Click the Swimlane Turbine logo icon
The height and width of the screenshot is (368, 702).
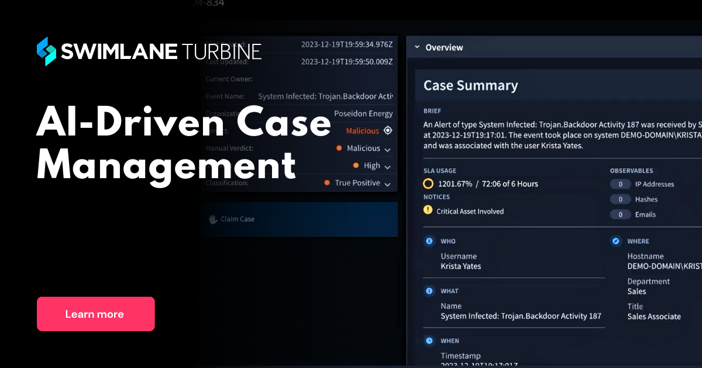pyautogui.click(x=46, y=51)
